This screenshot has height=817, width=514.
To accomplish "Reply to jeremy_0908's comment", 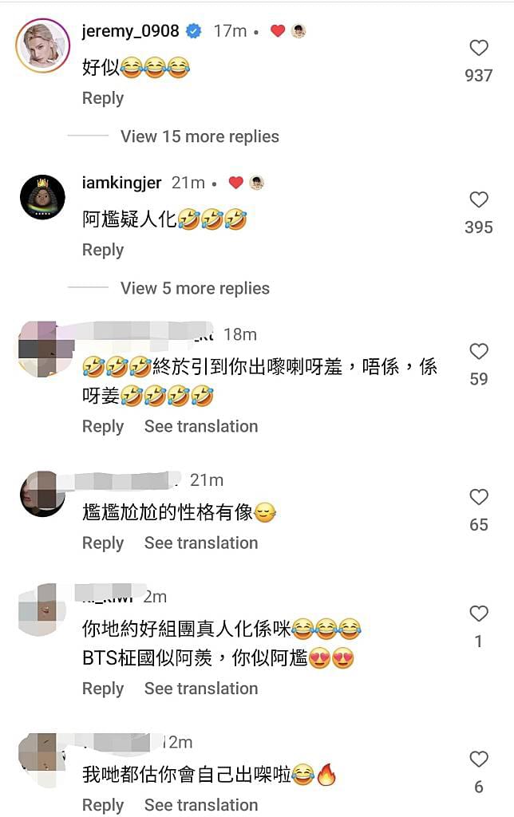I will click(x=103, y=98).
